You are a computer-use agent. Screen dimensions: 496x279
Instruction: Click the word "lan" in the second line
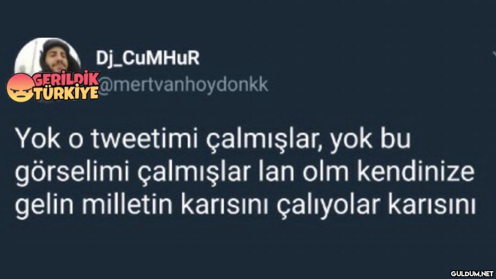277,172
